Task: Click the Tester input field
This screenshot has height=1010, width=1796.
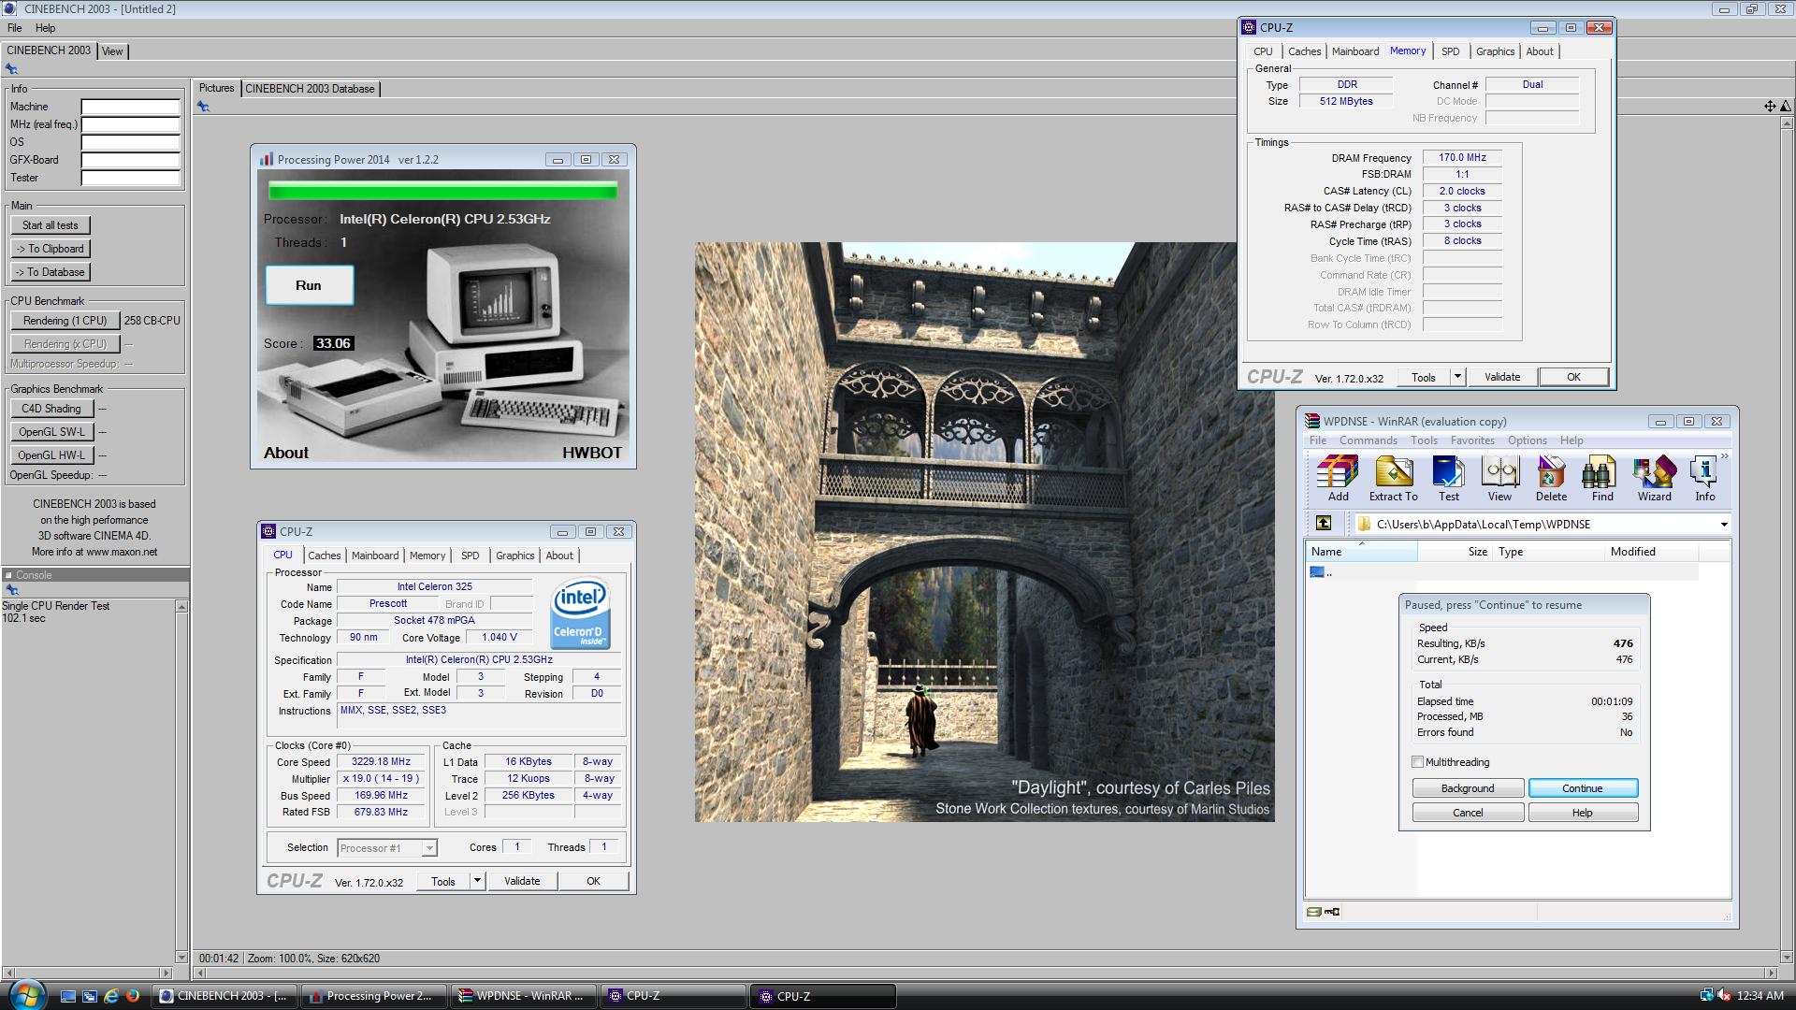Action: coord(131,178)
